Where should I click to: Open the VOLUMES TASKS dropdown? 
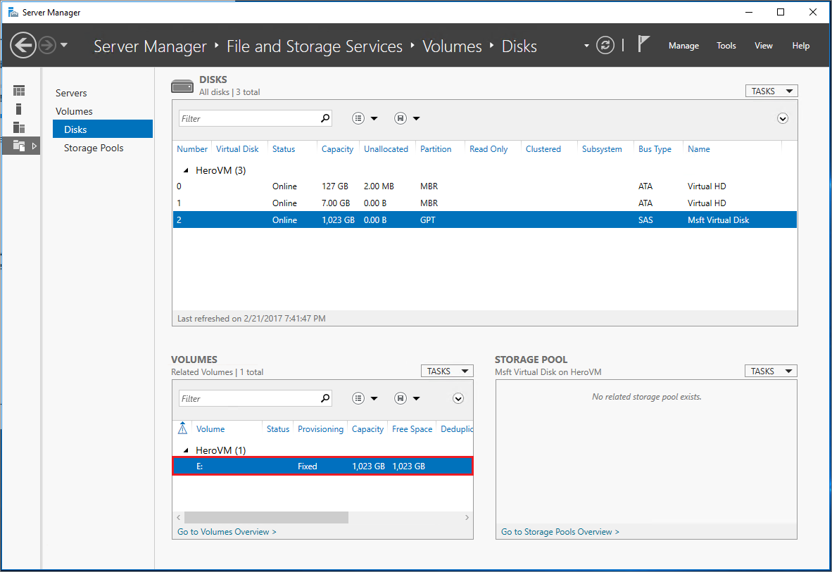click(447, 371)
